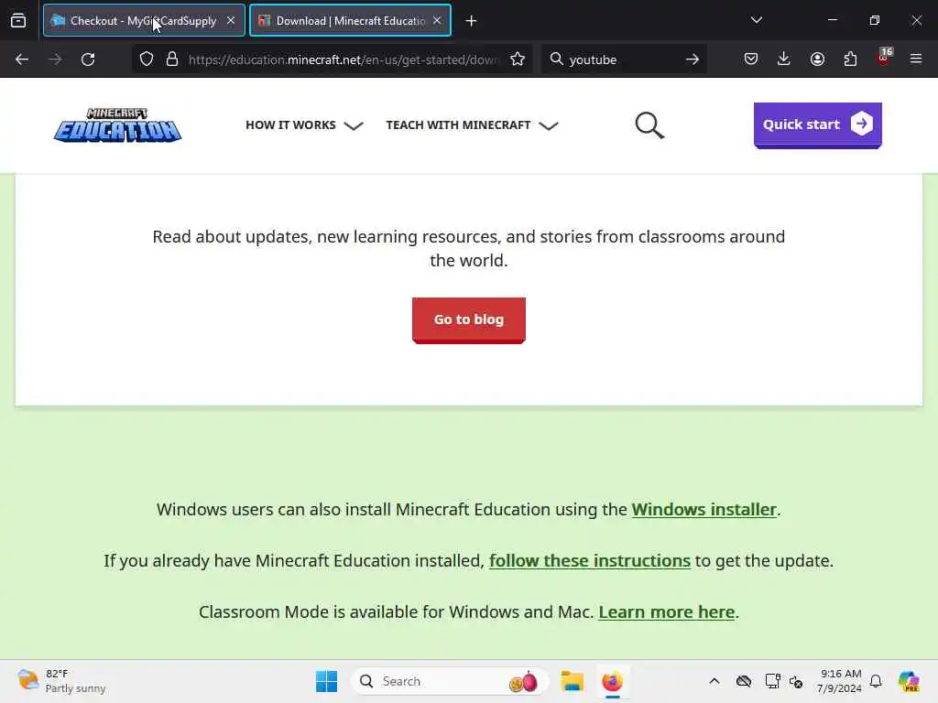Open the Firefox account menu

[x=817, y=59]
